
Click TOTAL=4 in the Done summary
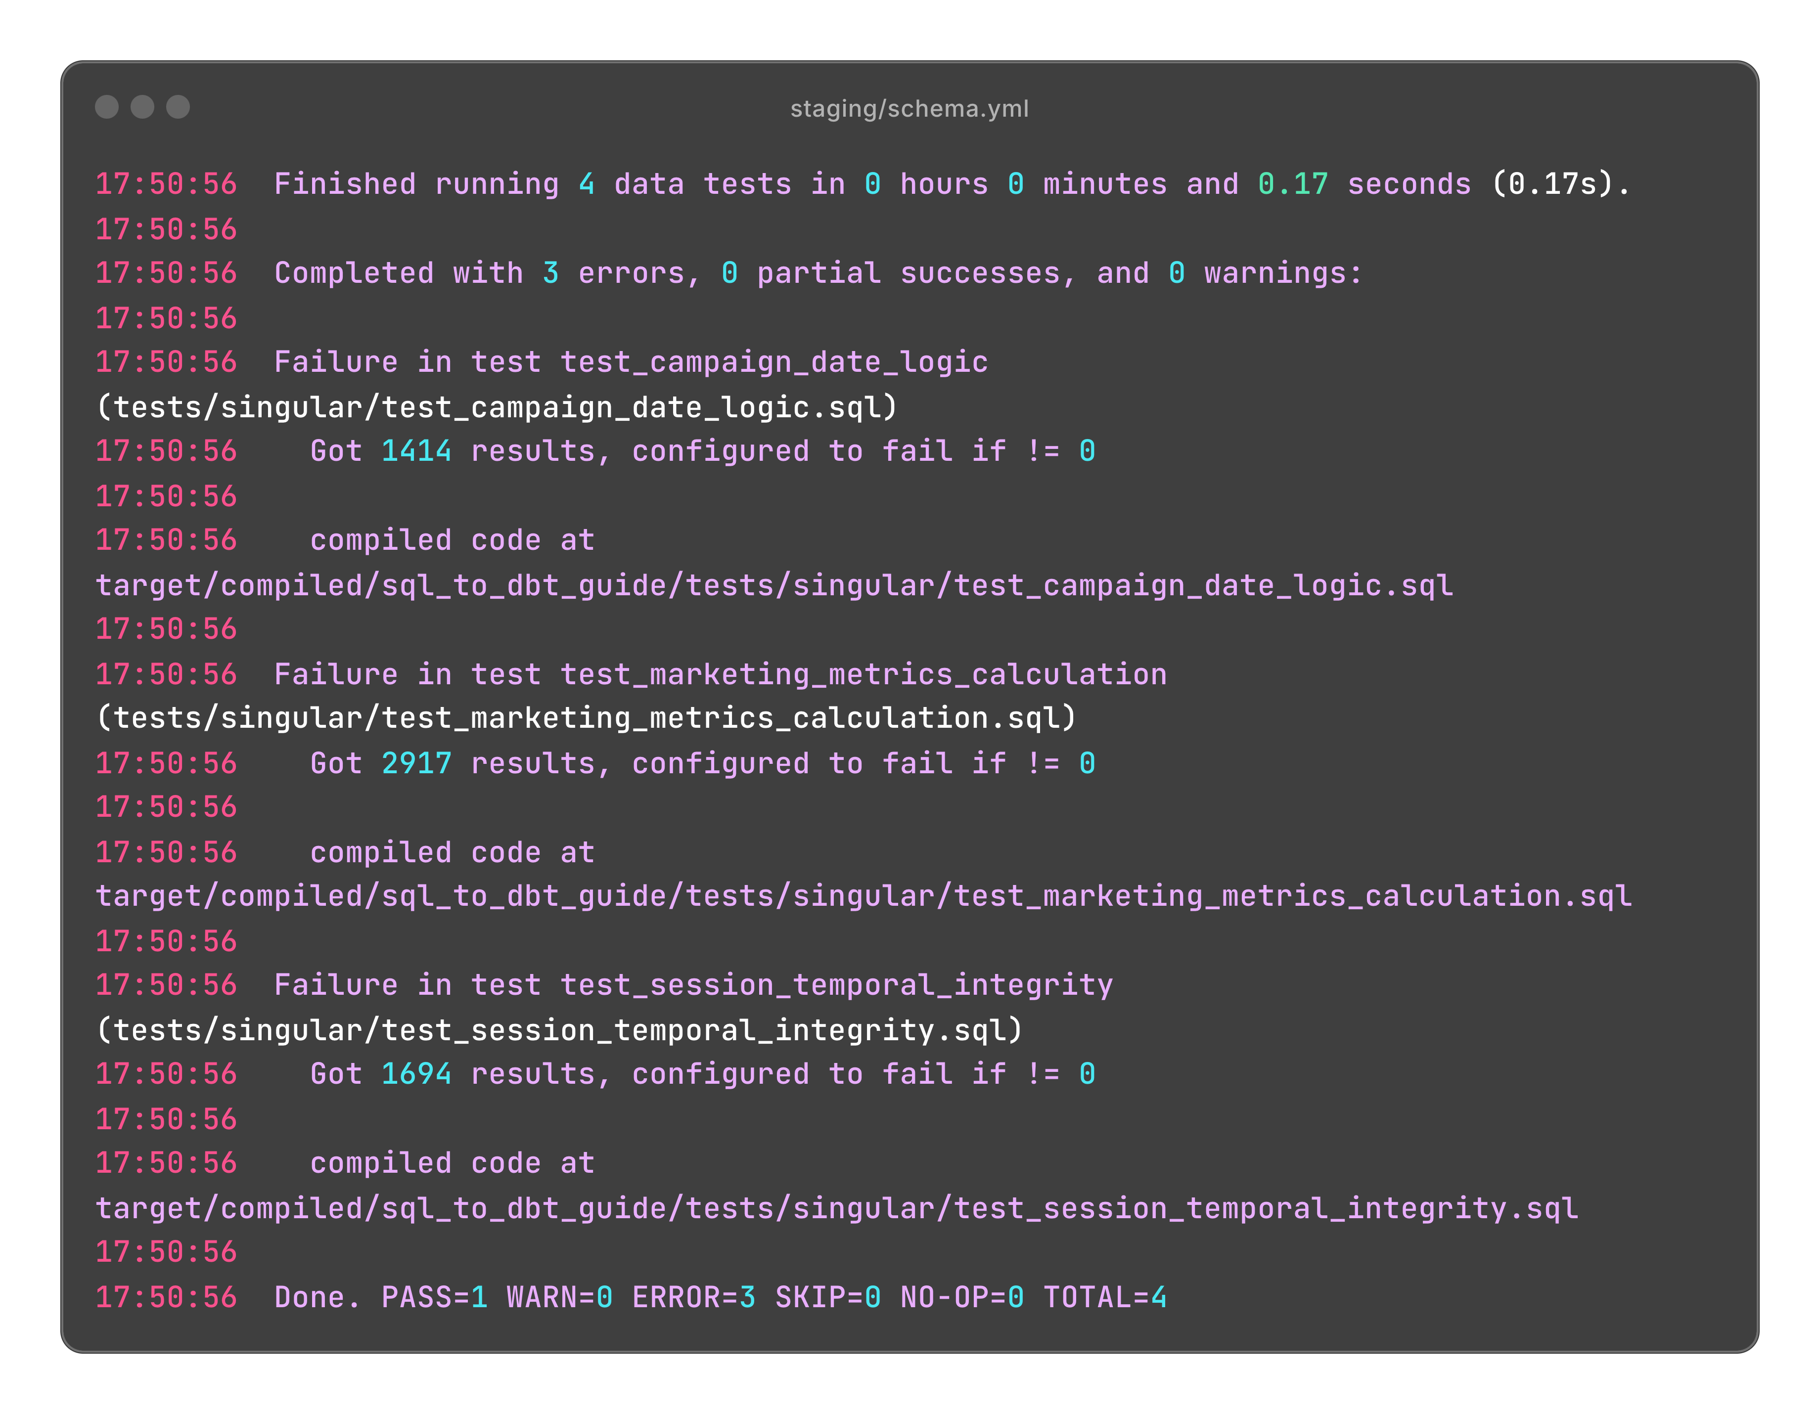pos(1104,1297)
